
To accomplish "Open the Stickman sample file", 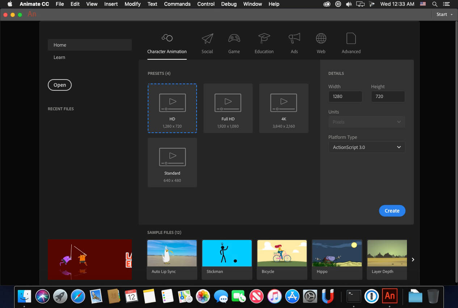I will coord(227,259).
